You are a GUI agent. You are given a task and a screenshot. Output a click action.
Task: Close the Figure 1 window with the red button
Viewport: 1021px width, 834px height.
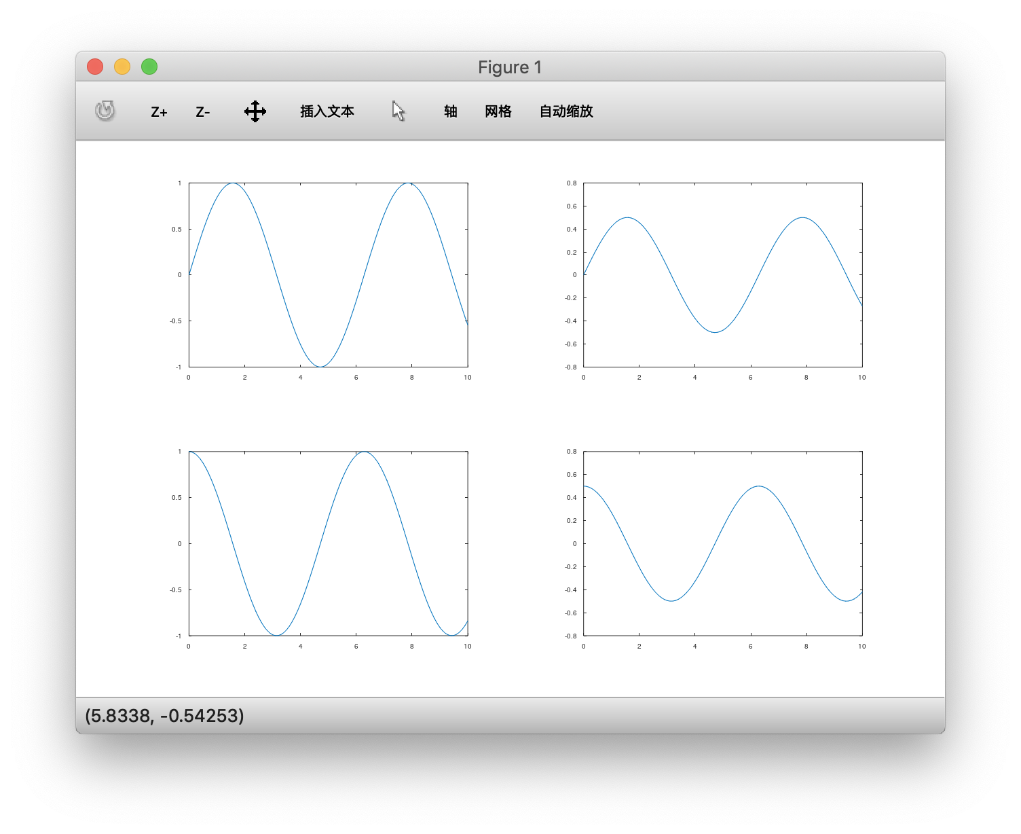click(95, 67)
